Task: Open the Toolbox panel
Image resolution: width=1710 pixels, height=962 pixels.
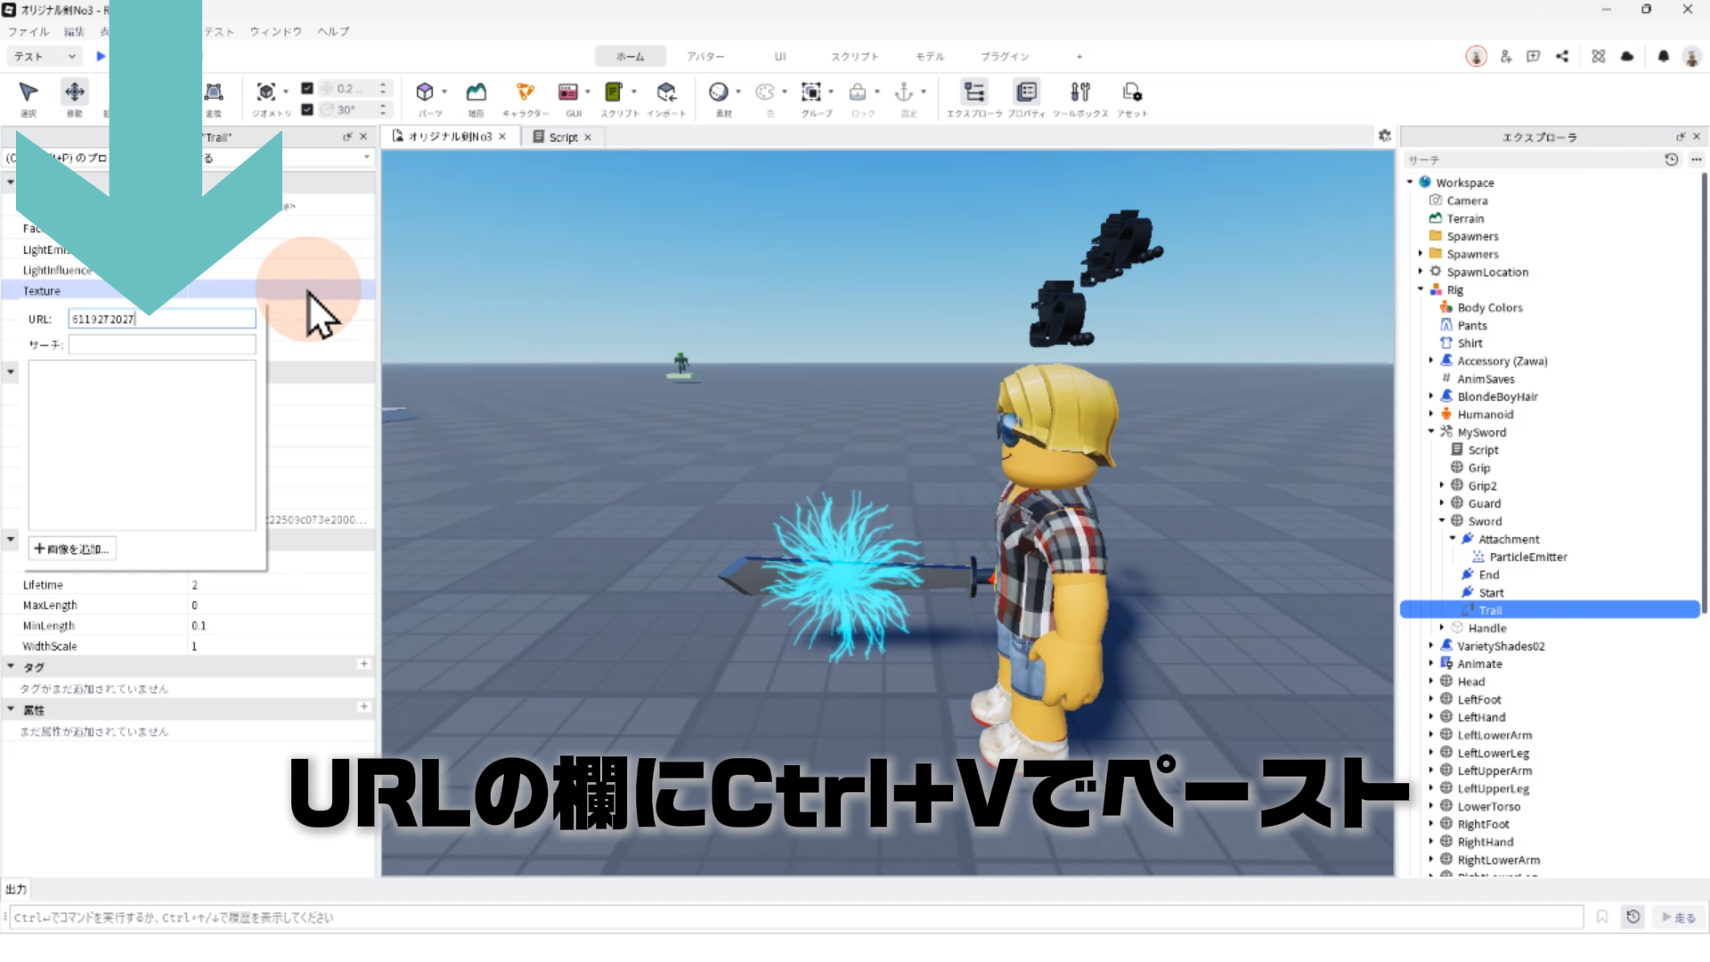Action: (x=1079, y=92)
